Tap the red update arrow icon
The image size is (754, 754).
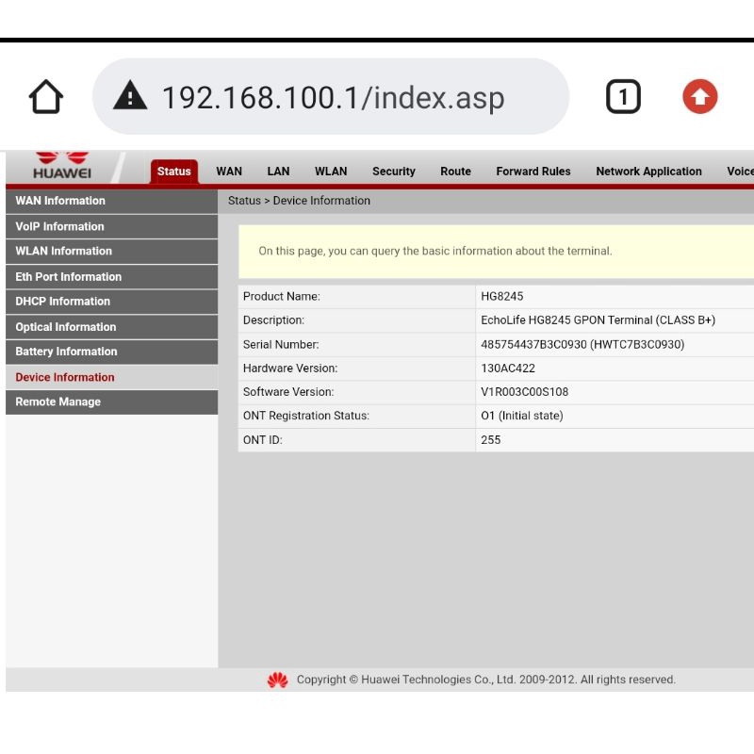click(x=699, y=97)
